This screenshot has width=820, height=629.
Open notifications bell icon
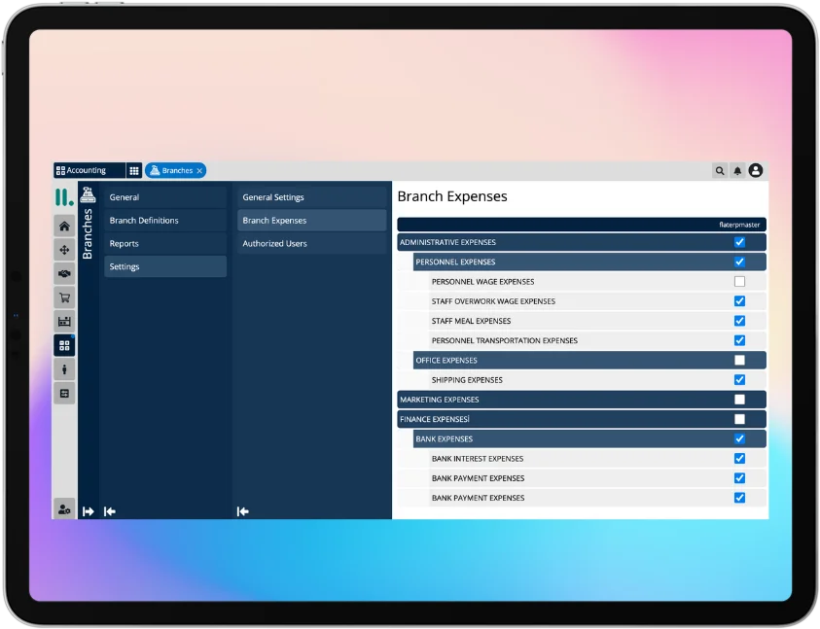pyautogui.click(x=737, y=171)
